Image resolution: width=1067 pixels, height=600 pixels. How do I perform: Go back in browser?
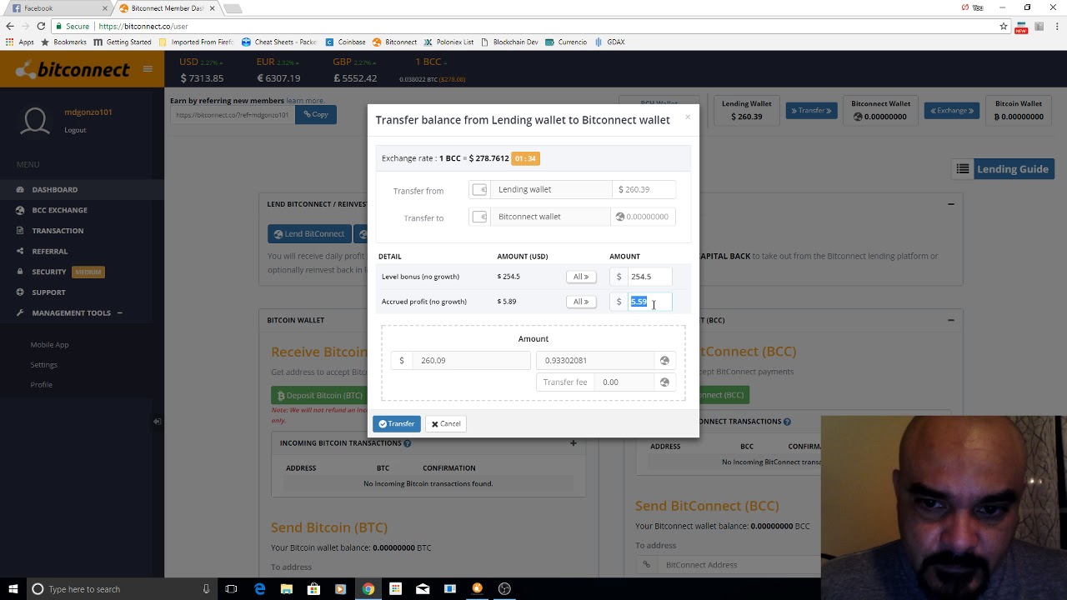pyautogui.click(x=8, y=26)
